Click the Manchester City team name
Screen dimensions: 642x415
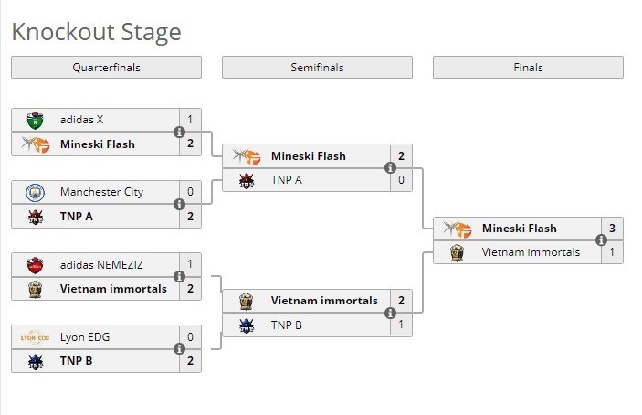101,192
